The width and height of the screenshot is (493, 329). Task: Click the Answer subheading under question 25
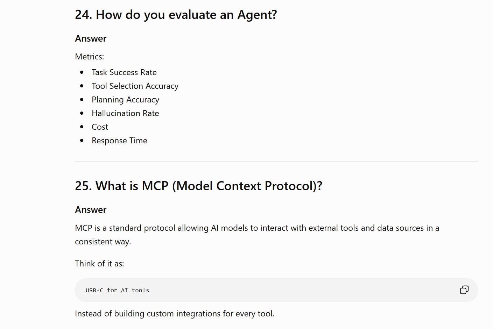pyautogui.click(x=91, y=210)
